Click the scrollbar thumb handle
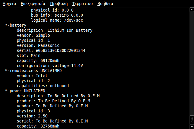Viewport: 194px width, 129px height. pos(192,120)
